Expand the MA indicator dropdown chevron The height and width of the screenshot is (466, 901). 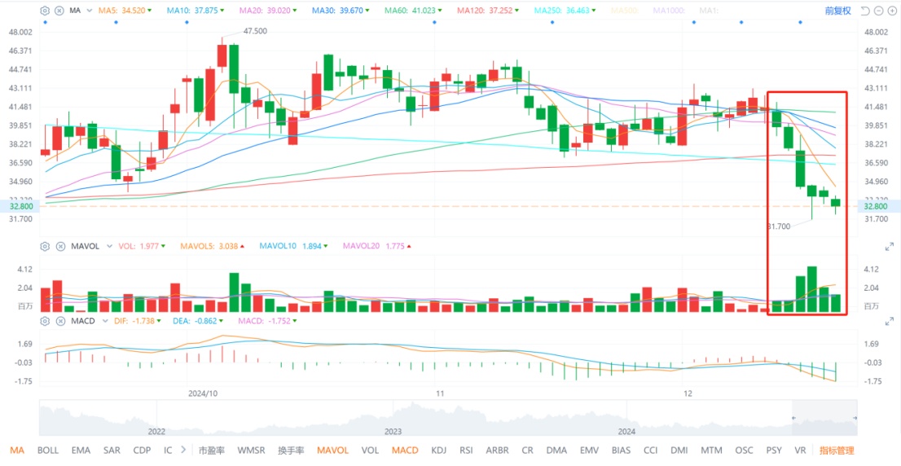click(89, 11)
